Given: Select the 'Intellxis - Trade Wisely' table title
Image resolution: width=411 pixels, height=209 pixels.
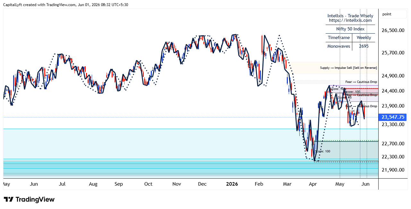Looking at the screenshot, I should 350,16.
